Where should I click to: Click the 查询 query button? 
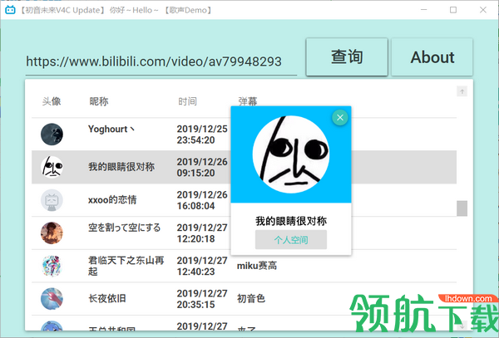point(347,57)
